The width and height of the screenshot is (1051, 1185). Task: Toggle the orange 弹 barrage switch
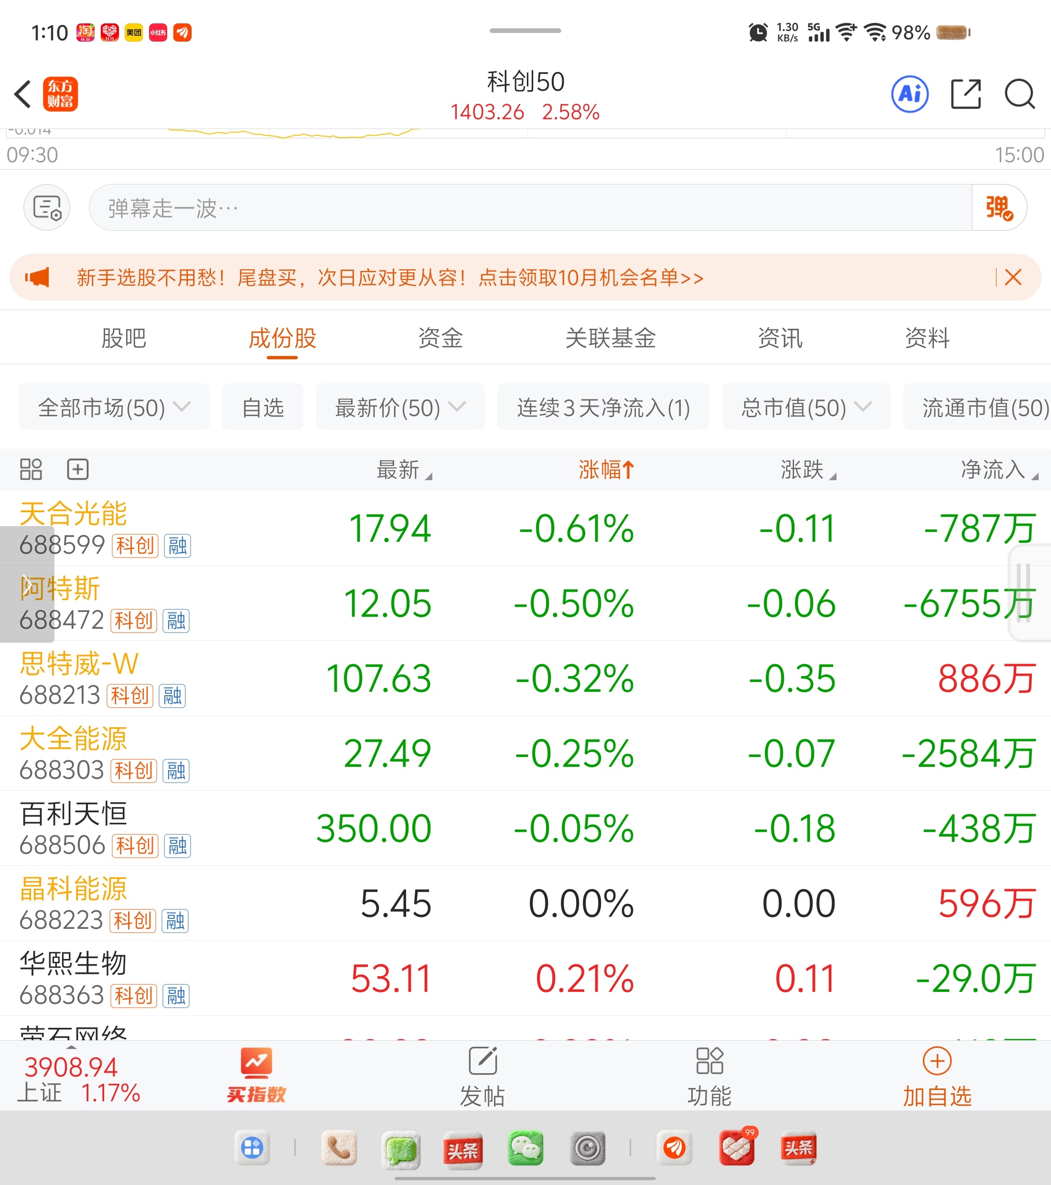999,207
